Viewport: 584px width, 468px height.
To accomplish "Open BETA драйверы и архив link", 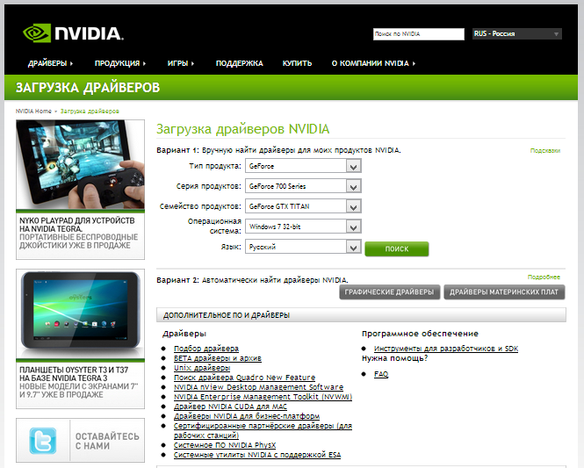I will pos(218,358).
